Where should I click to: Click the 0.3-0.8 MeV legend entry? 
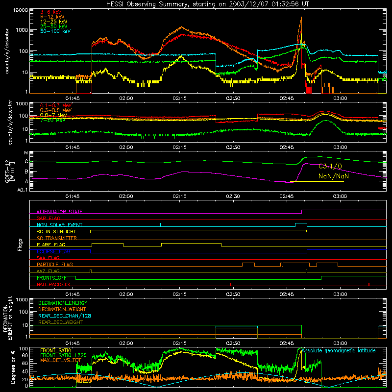(56, 110)
